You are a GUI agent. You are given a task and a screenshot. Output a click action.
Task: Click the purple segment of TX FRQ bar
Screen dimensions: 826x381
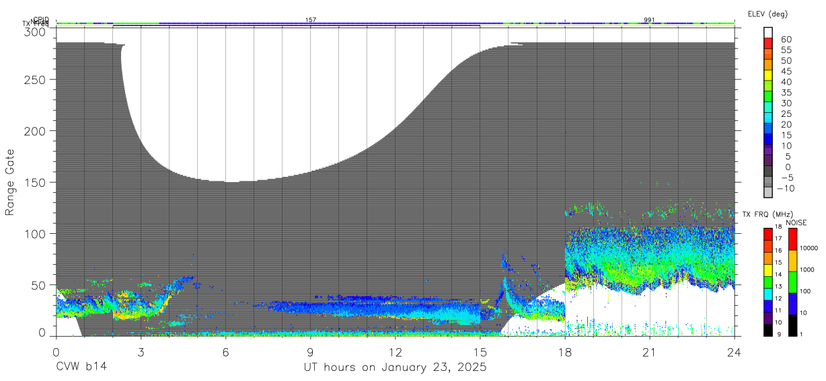coord(767,318)
